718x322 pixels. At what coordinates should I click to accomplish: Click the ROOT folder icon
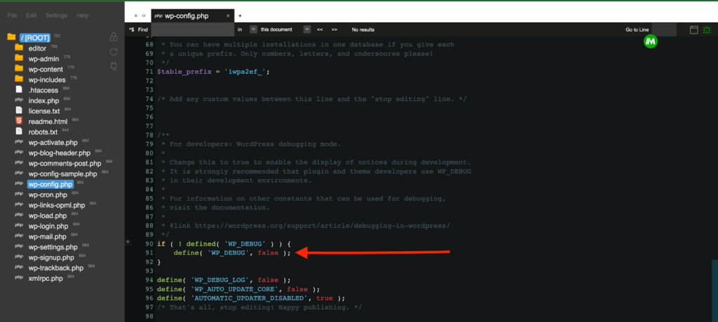[11, 37]
